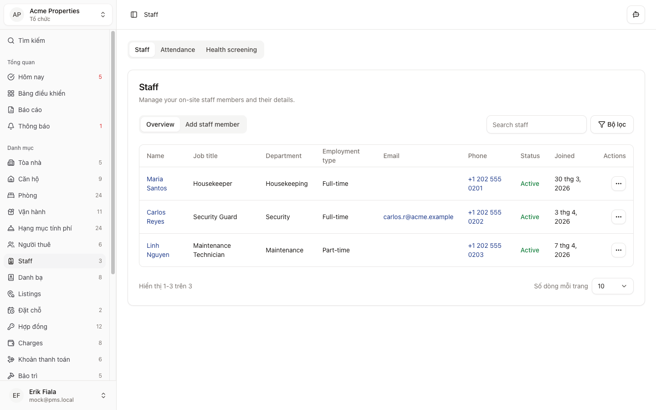Image resolution: width=656 pixels, height=410 pixels.
Task: Switch to the Attendance tab
Action: pos(178,50)
